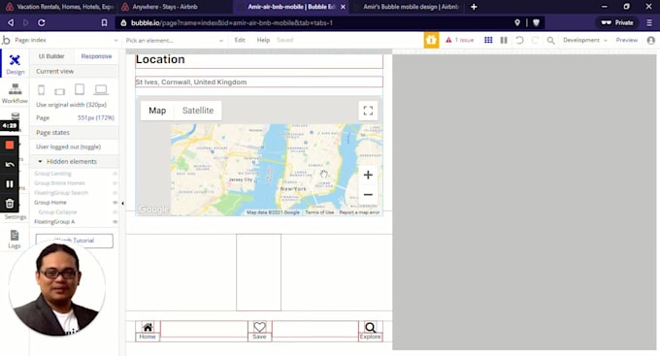
Task: Expand map to fullscreen
Action: point(368,111)
